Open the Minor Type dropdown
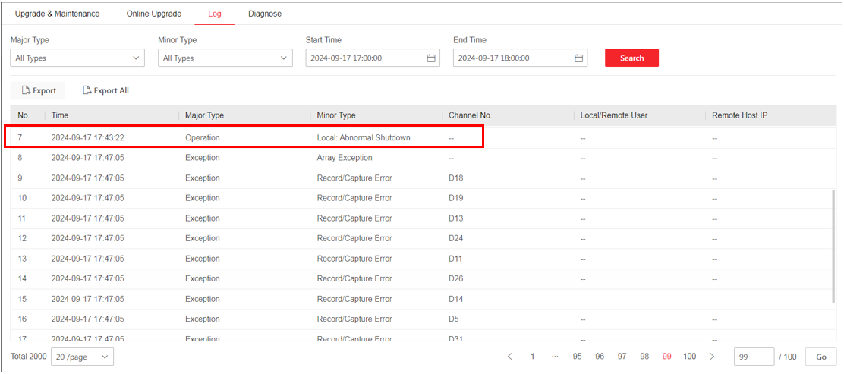This screenshot has width=844, height=374. (x=225, y=58)
